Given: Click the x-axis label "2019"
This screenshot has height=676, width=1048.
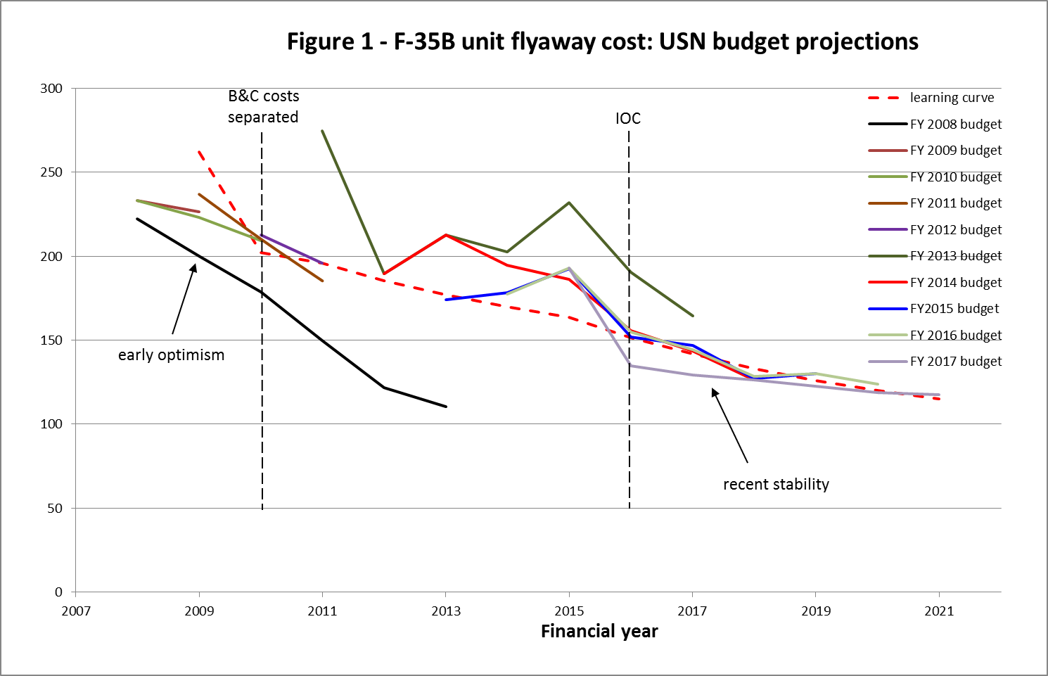Looking at the screenshot, I should pyautogui.click(x=816, y=611).
